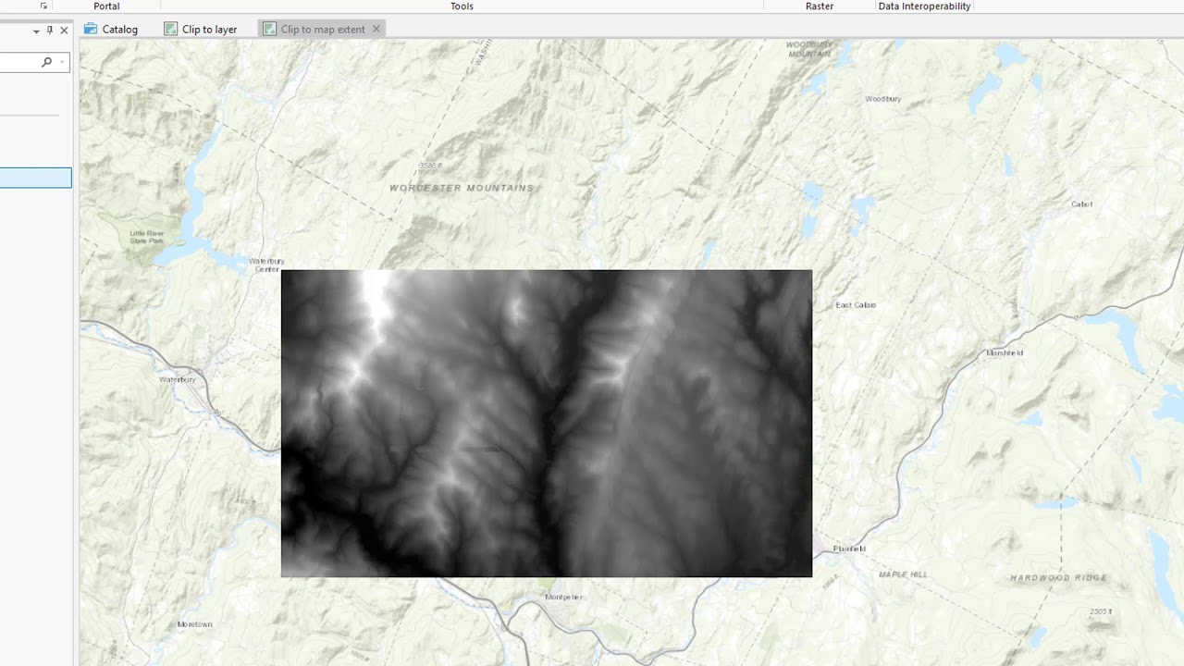Click the Waterbury Center label on map
This screenshot has width=1184, height=666.
(x=266, y=265)
